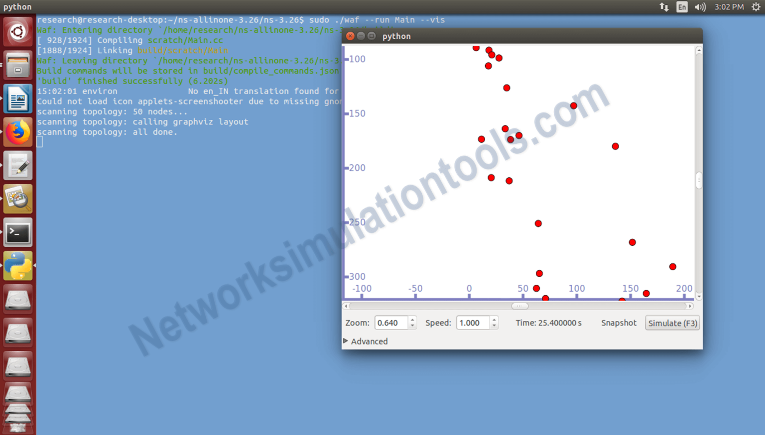Open LibreOffice Writer from the launcher
The image size is (765, 435).
(x=17, y=99)
